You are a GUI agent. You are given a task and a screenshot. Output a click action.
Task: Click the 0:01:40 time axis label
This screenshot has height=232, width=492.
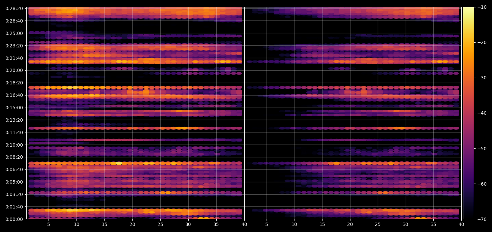(x=14, y=207)
